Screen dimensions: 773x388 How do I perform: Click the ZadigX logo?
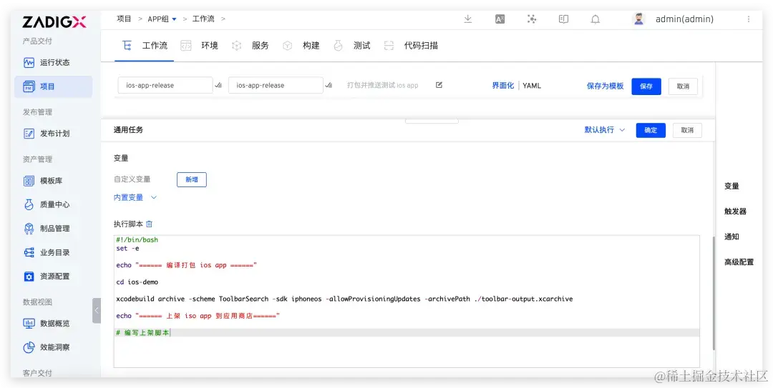click(54, 21)
